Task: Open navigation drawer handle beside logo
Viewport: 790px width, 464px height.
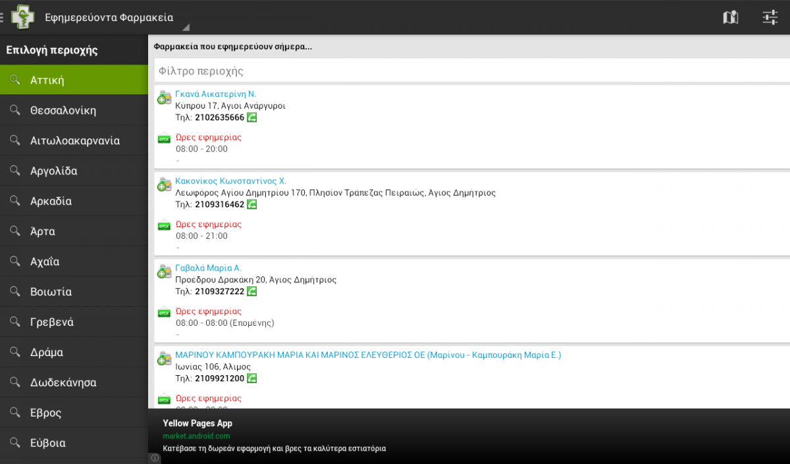Action: pyautogui.click(x=3, y=17)
